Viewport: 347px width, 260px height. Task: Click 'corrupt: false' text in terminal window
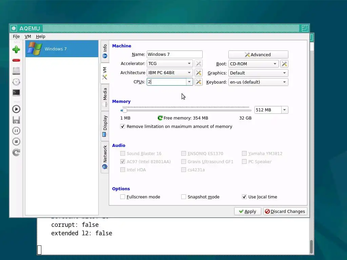coord(75,225)
